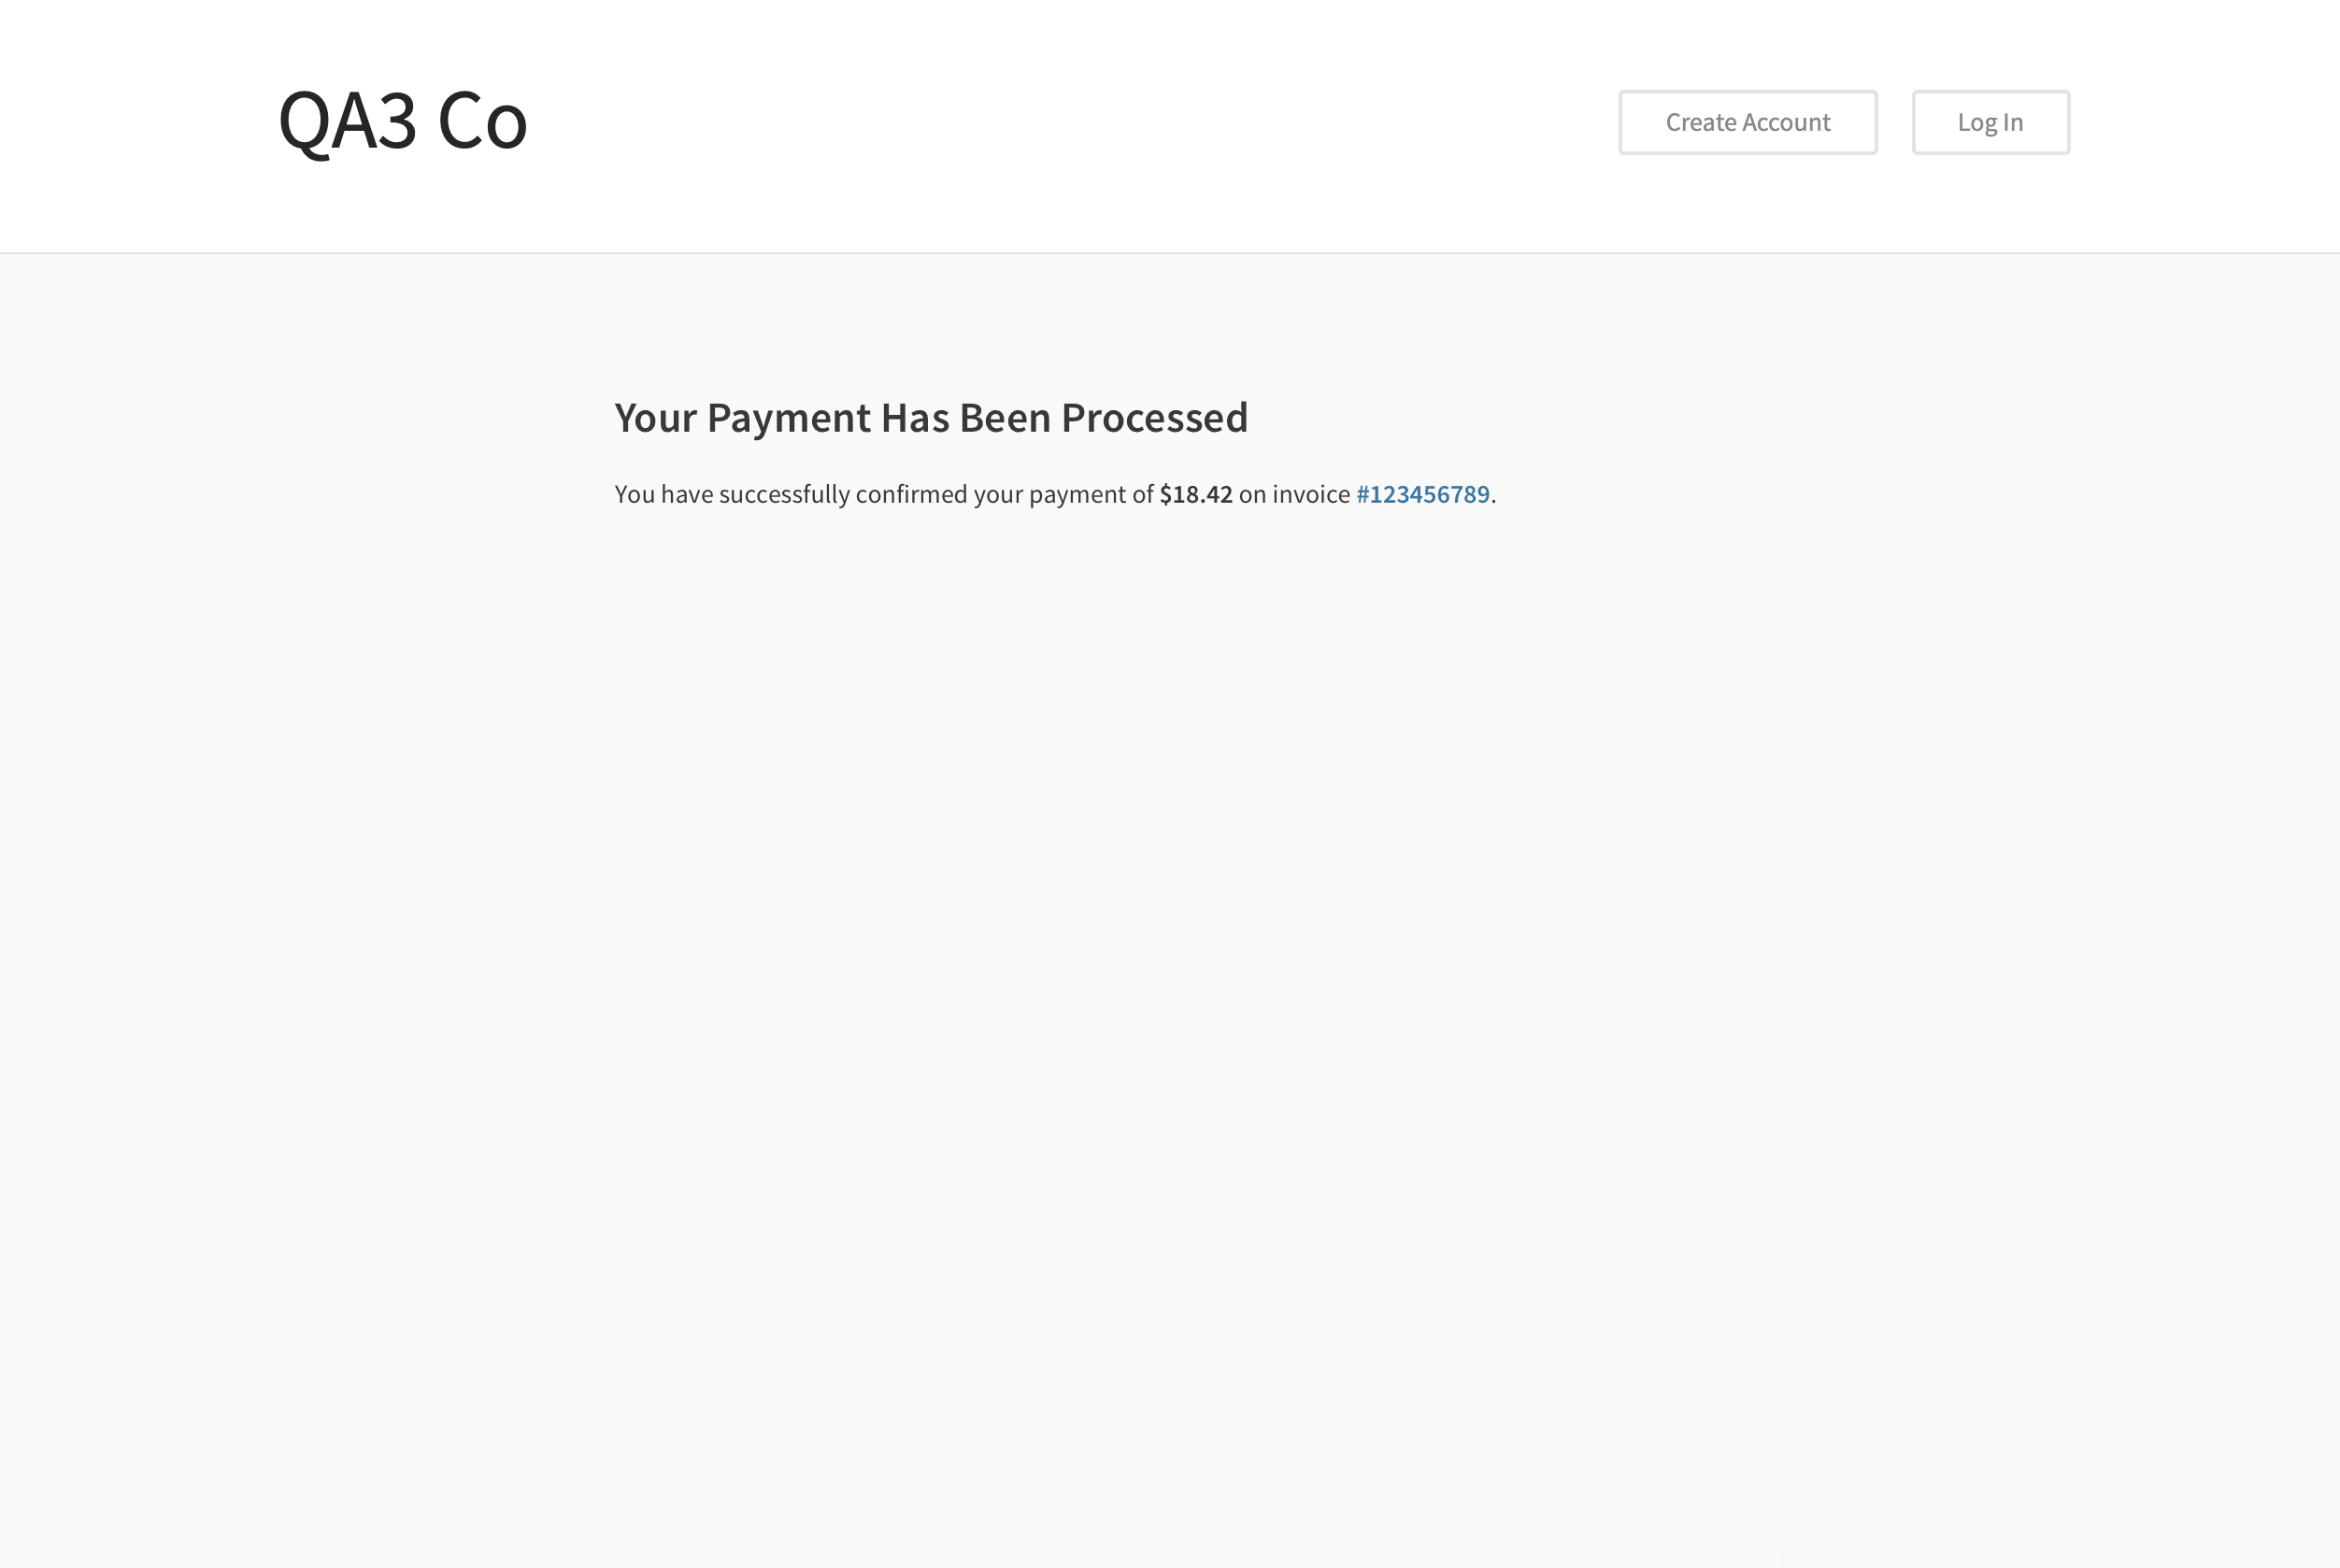
Task: Click the word "Your" in the heading
Action: tap(655, 417)
